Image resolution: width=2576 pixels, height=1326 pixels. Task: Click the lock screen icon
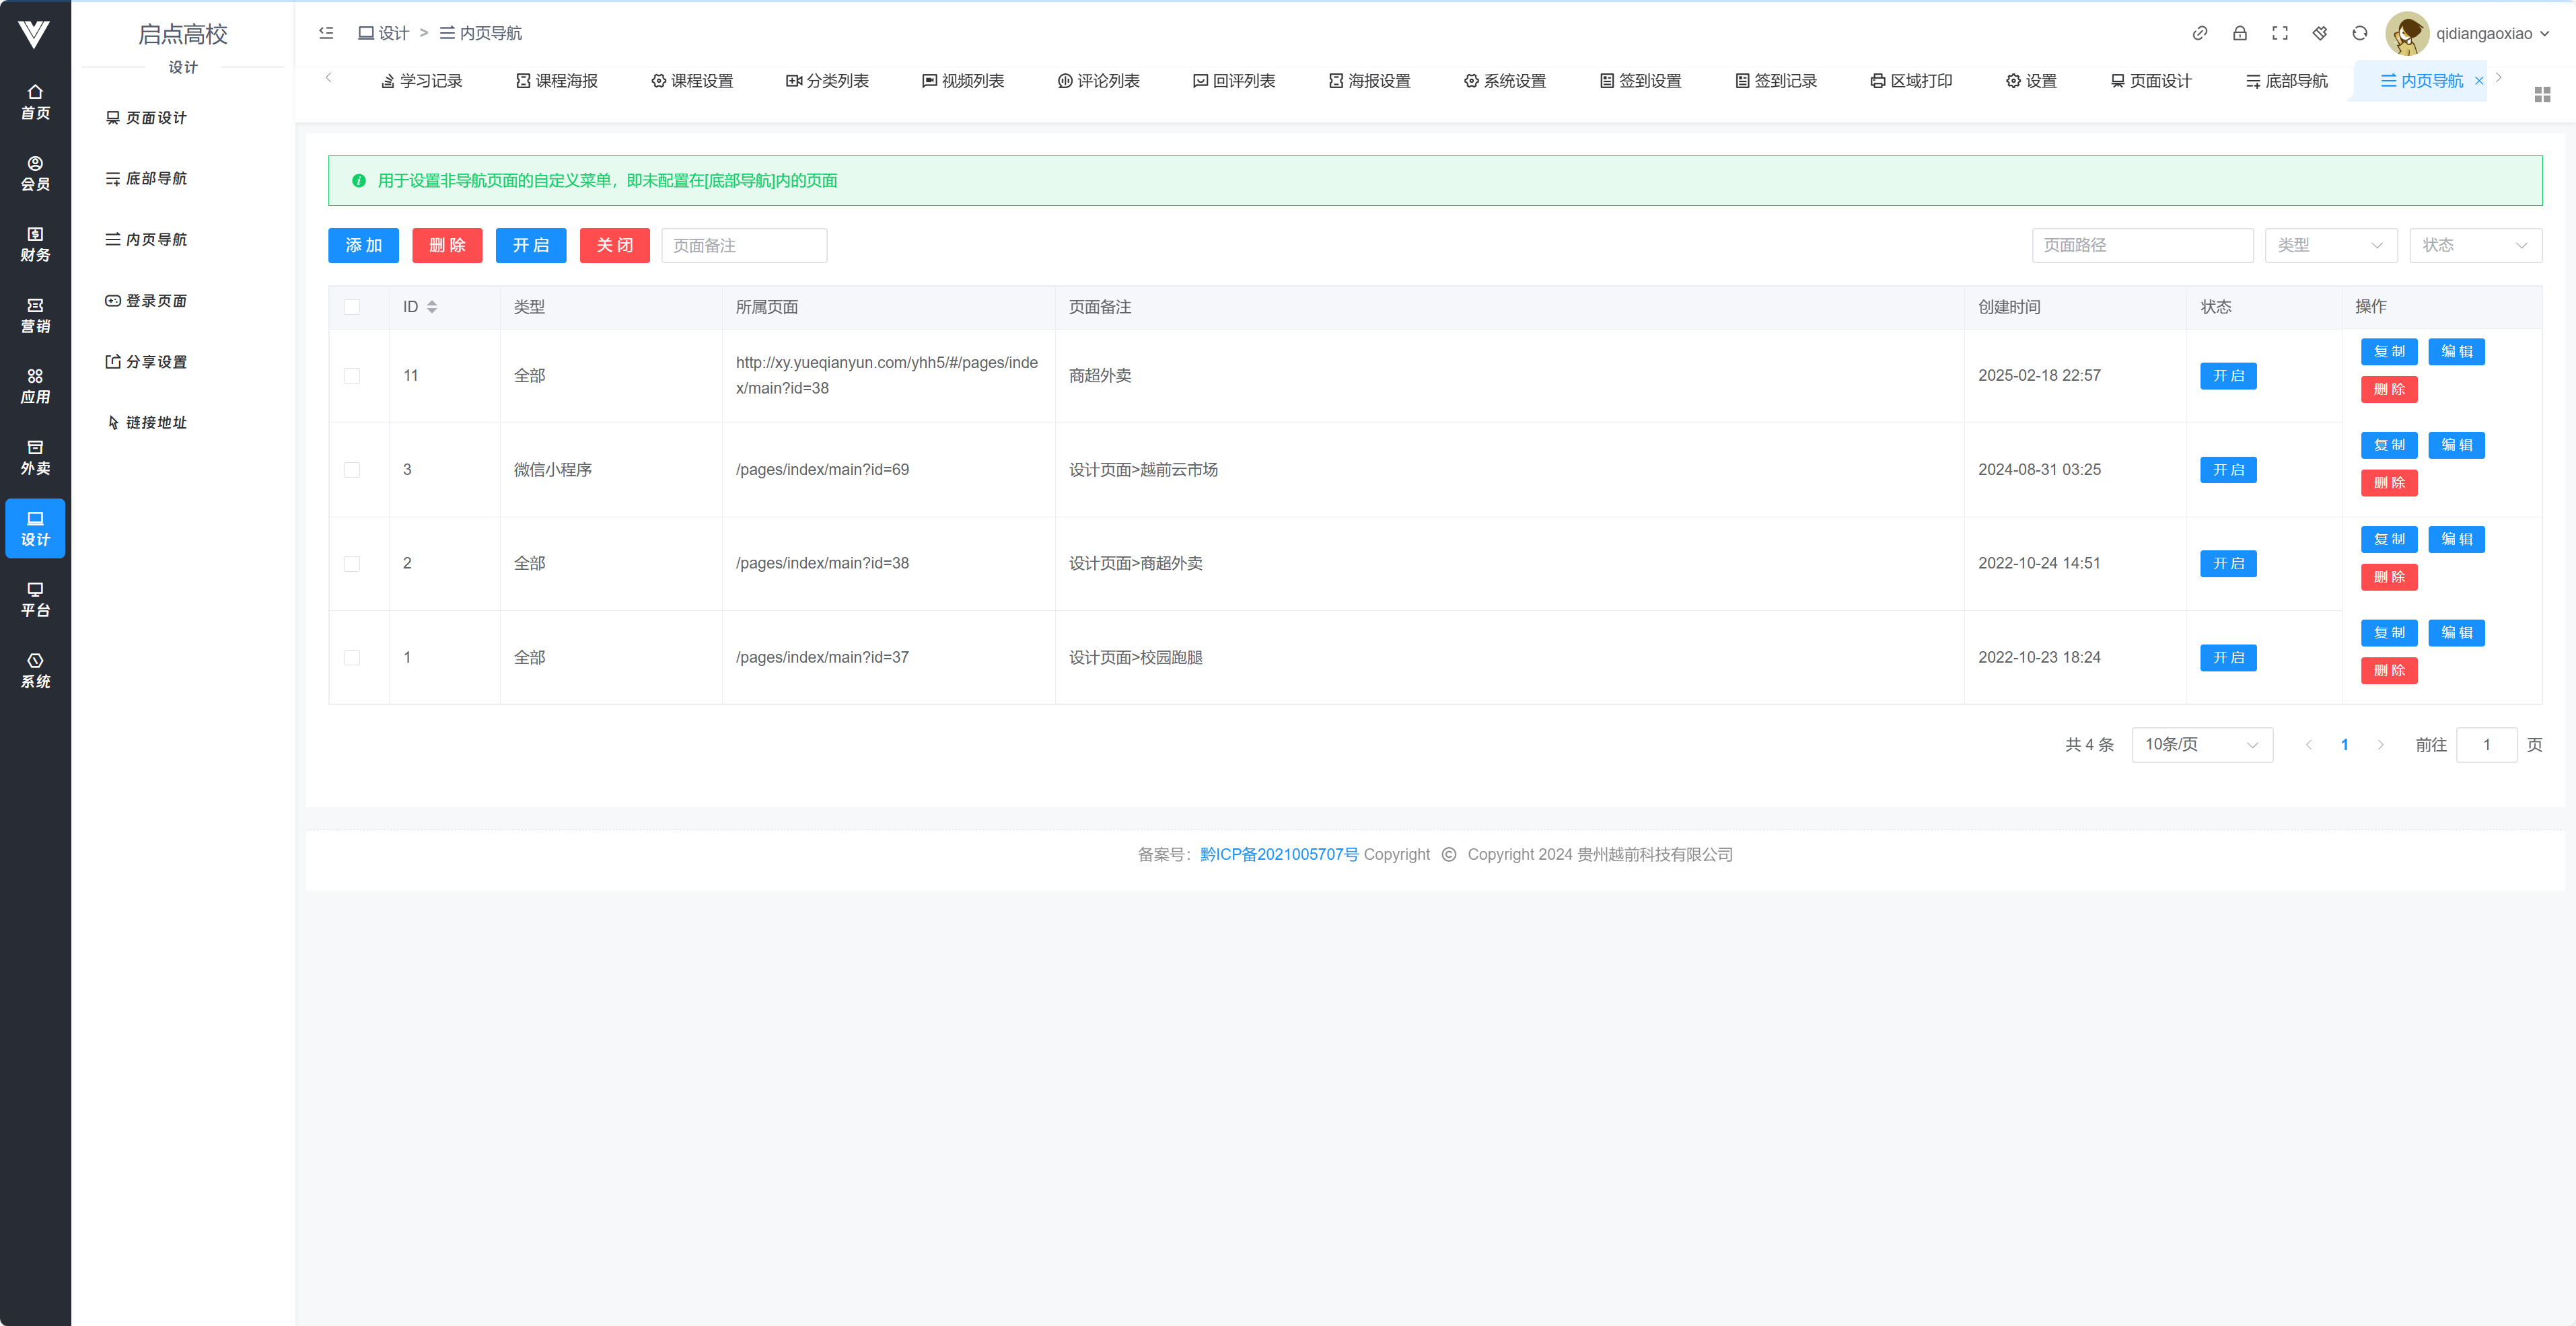(x=2239, y=33)
